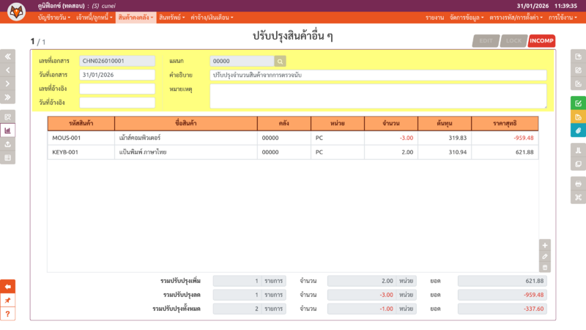This screenshot has height=330, width=586.
Task: Click the fullscreen expand icon
Action: click(578, 197)
